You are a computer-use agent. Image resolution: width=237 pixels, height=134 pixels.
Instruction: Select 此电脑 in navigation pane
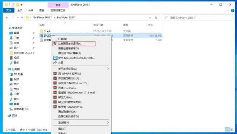tap(16, 69)
